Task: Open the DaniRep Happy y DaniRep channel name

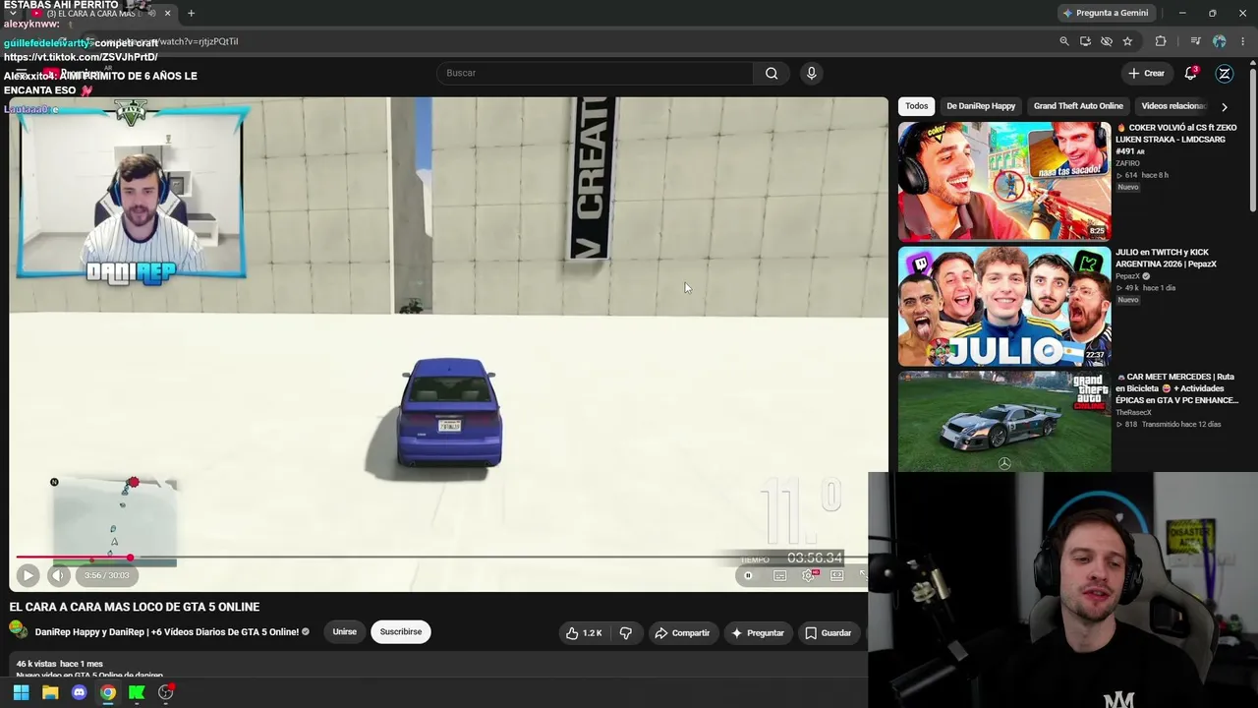Action: [x=167, y=632]
